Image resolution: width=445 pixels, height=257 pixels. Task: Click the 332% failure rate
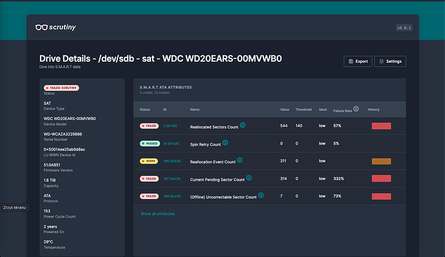pos(339,179)
